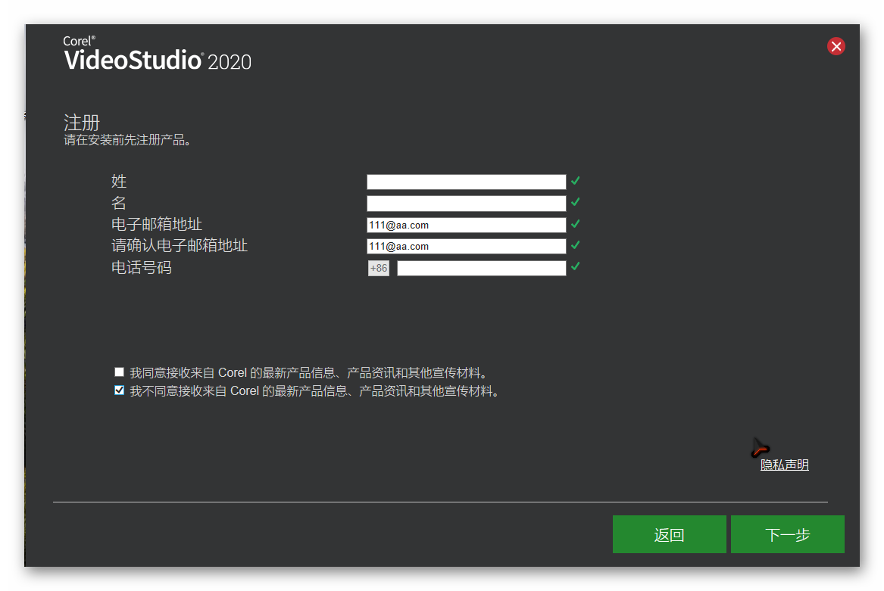Click the Corel VideoStudio 2020 logo
Viewport: 884px width, 591px height.
click(158, 54)
